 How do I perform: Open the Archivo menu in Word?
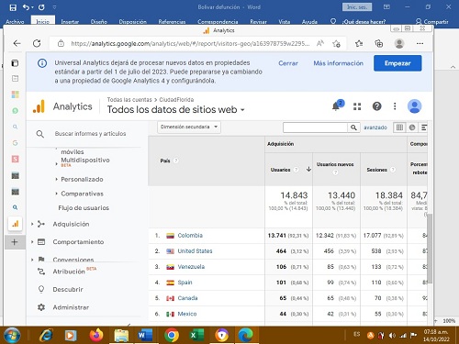pos(15,22)
